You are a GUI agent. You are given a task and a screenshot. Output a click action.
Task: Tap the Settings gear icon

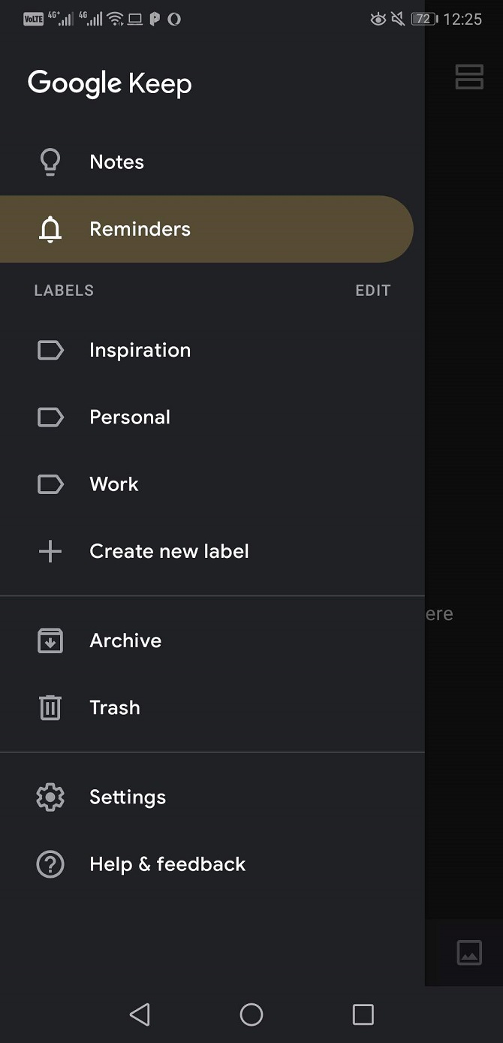coord(50,797)
